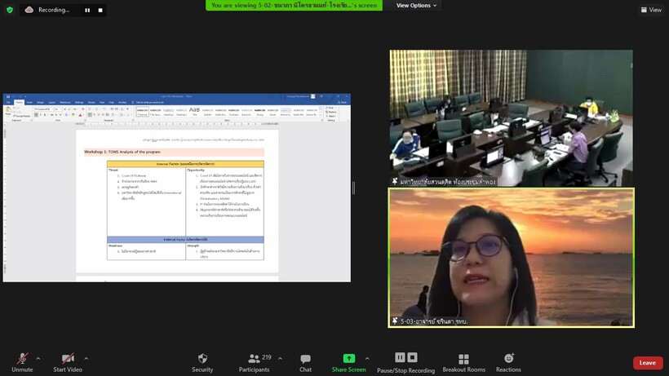
Task: Click the 'Strength' label in the table
Action: pyautogui.click(x=193, y=246)
